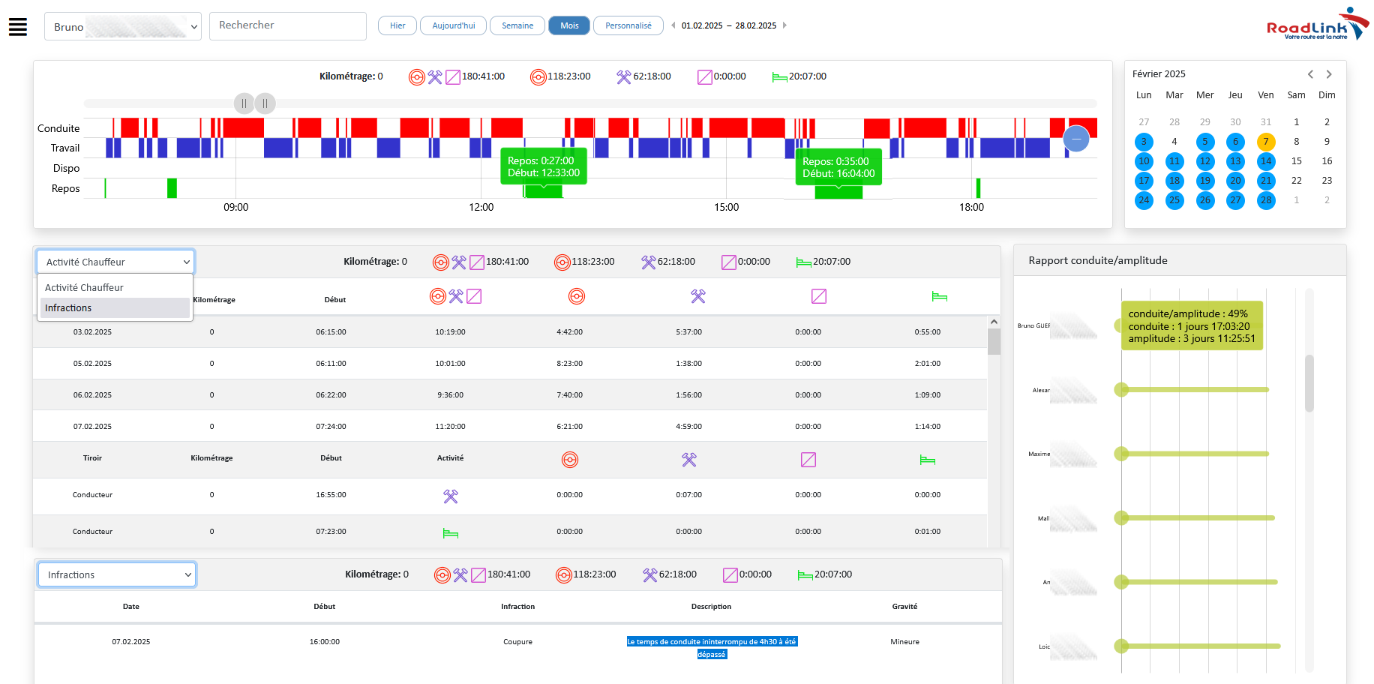Click the previous date range arrow
Viewport: 1374px width, 684px height.
[x=673, y=25]
